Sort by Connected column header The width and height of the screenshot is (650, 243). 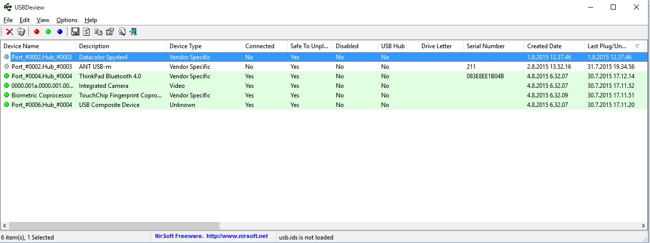(x=264, y=46)
